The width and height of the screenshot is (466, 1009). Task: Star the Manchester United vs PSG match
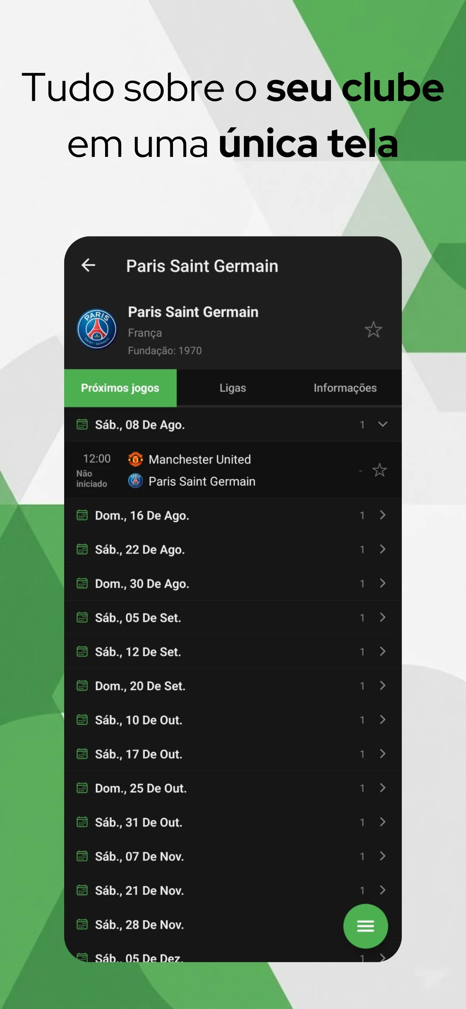(x=379, y=470)
